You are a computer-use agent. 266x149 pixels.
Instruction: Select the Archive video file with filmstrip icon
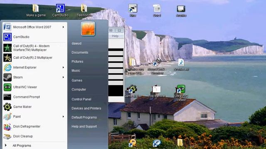(181, 11)
